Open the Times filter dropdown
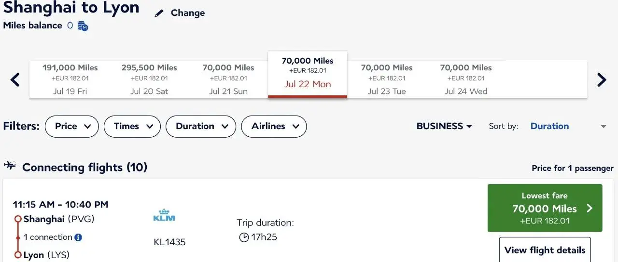The image size is (618, 262). pyautogui.click(x=132, y=126)
